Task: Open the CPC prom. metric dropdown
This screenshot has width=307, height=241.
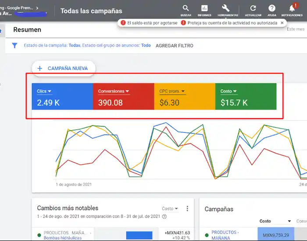Action: tap(172, 91)
